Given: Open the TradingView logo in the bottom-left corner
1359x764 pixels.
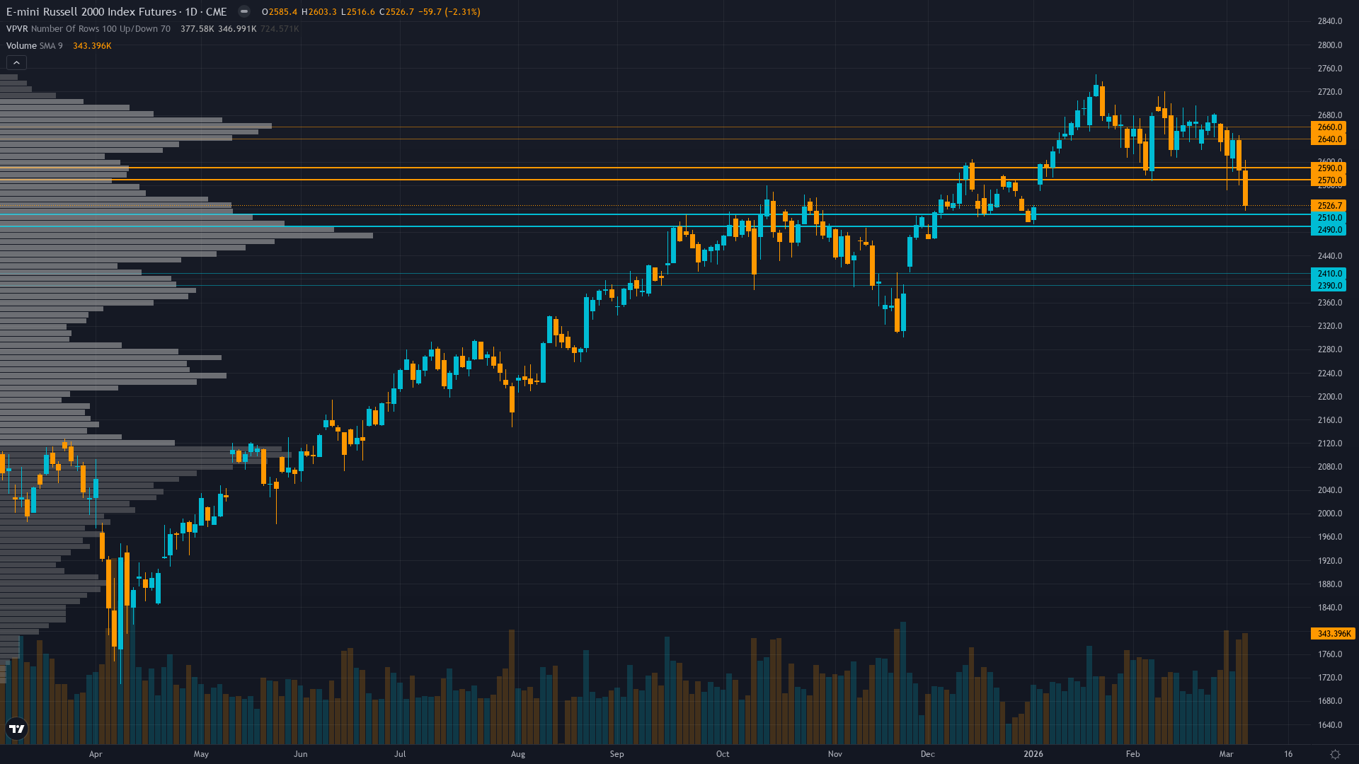Looking at the screenshot, I should pos(16,729).
